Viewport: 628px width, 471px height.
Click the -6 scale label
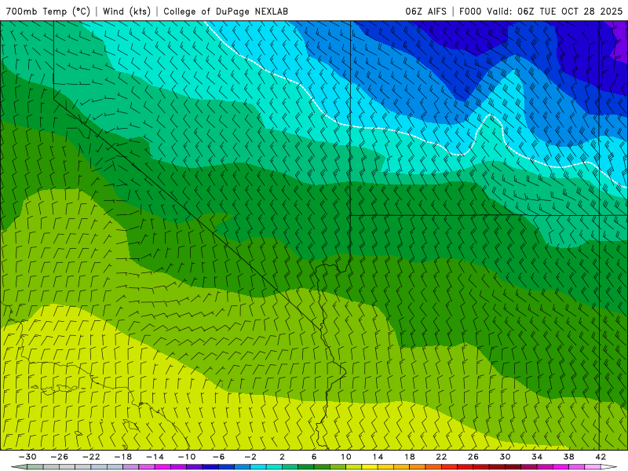click(x=219, y=457)
